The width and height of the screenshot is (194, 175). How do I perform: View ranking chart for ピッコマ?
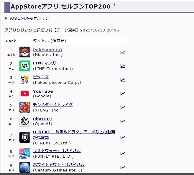[x=123, y=80]
